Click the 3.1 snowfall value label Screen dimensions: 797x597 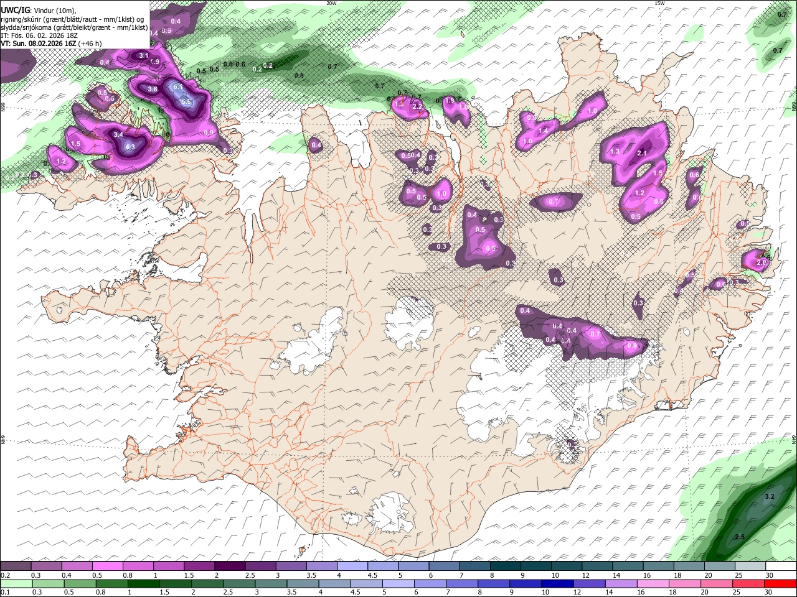point(144,56)
